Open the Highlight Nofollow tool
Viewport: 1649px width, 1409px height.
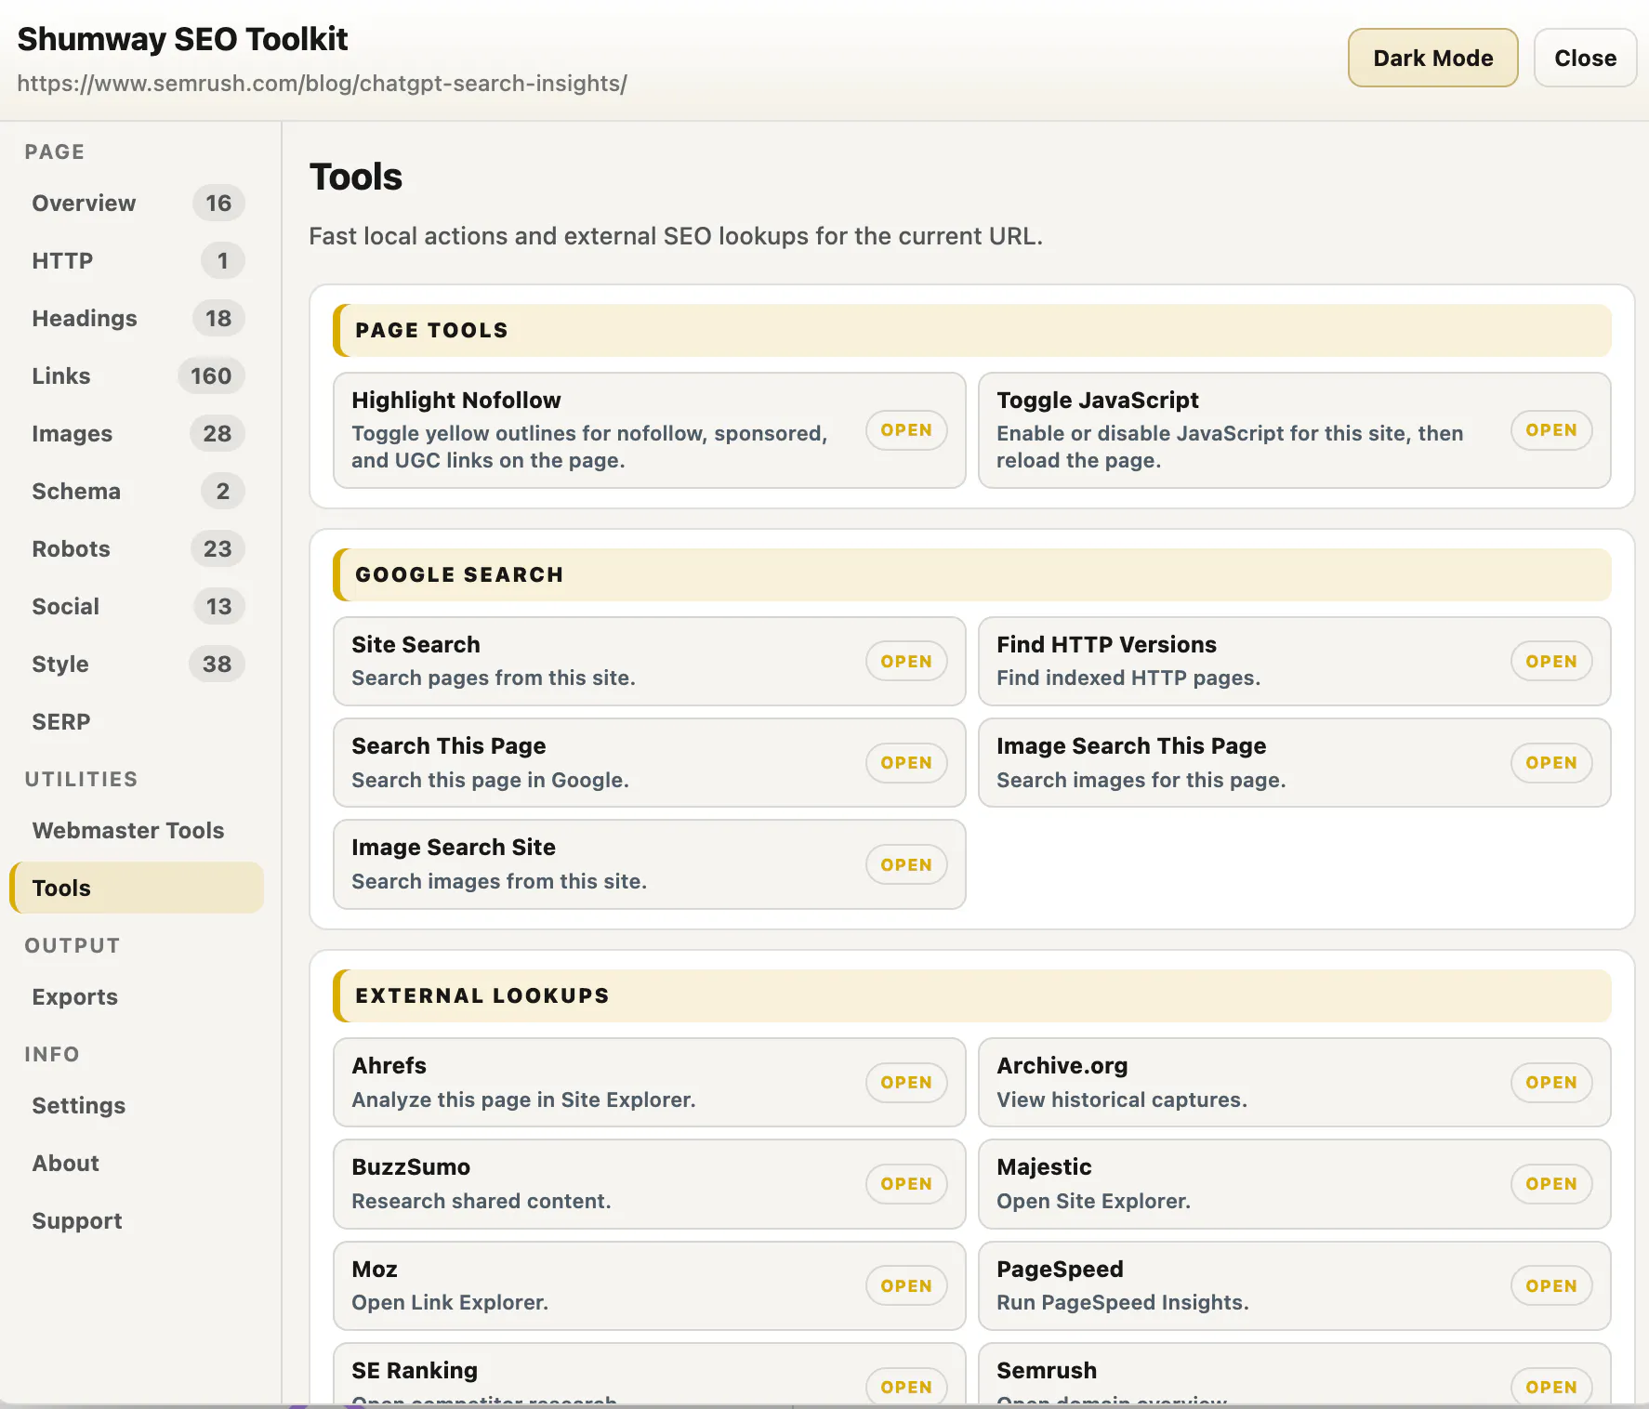(906, 430)
